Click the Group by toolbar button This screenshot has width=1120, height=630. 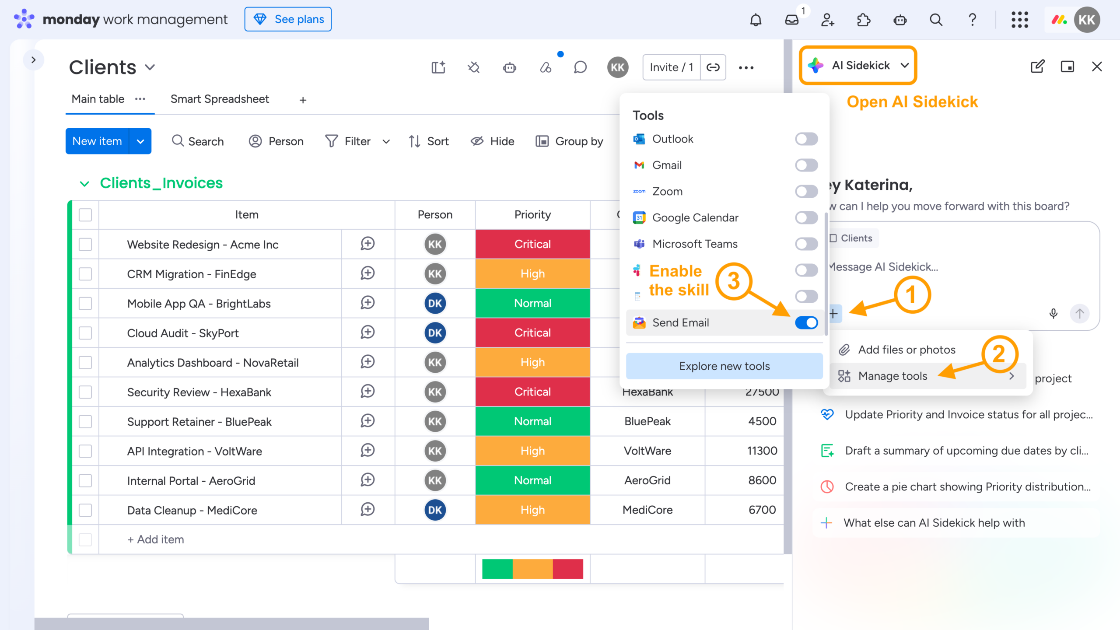569,141
